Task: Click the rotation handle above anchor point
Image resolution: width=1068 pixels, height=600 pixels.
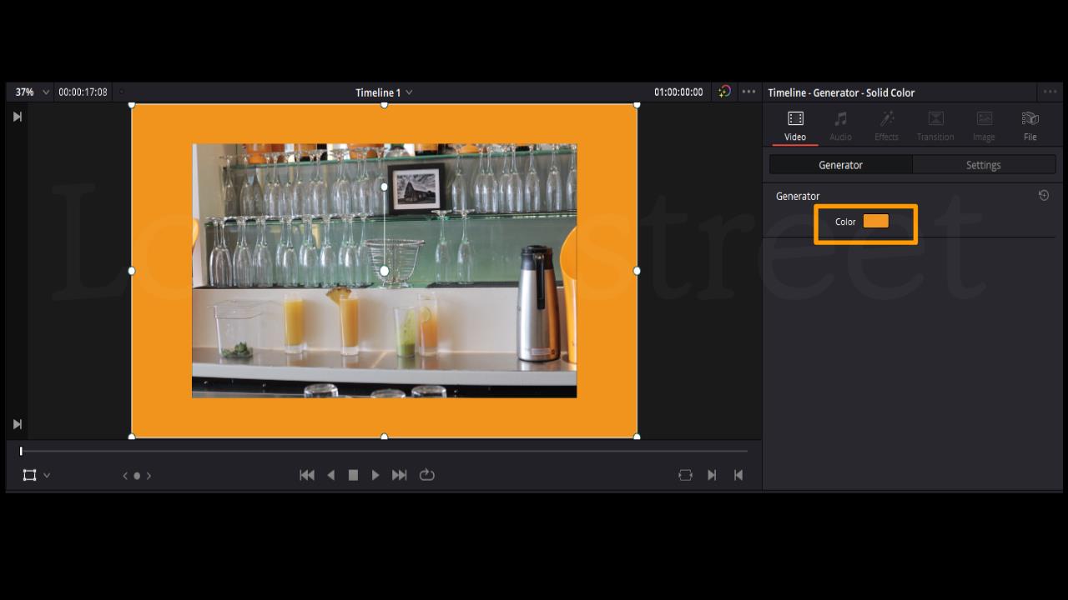Action: point(385,187)
